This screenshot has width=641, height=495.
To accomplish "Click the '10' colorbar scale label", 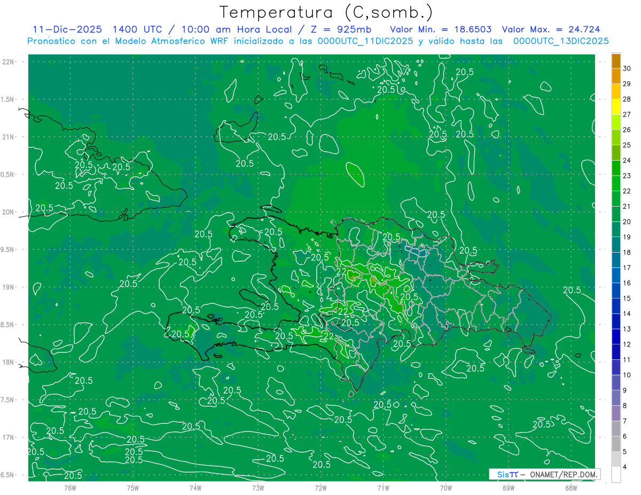I will (x=627, y=375).
